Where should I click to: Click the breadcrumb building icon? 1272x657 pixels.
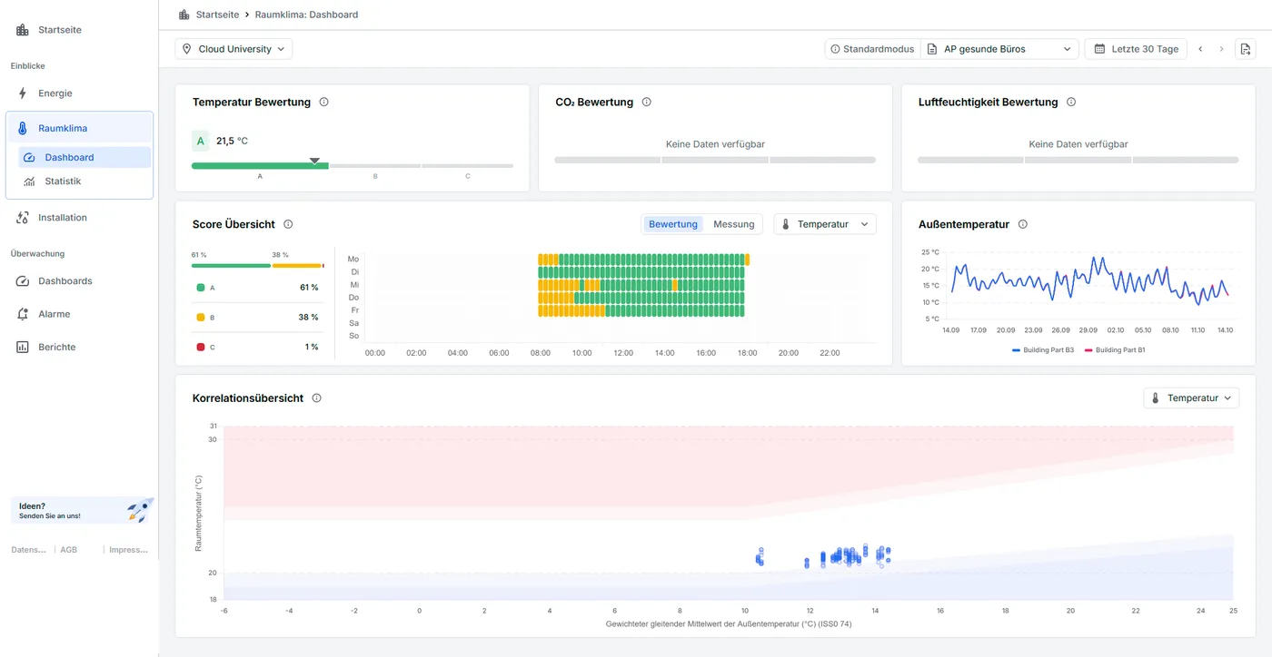(x=184, y=15)
